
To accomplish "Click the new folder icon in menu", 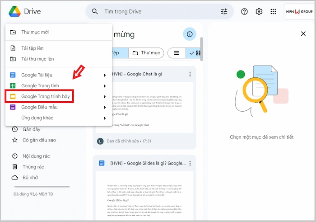I will [x=13, y=32].
